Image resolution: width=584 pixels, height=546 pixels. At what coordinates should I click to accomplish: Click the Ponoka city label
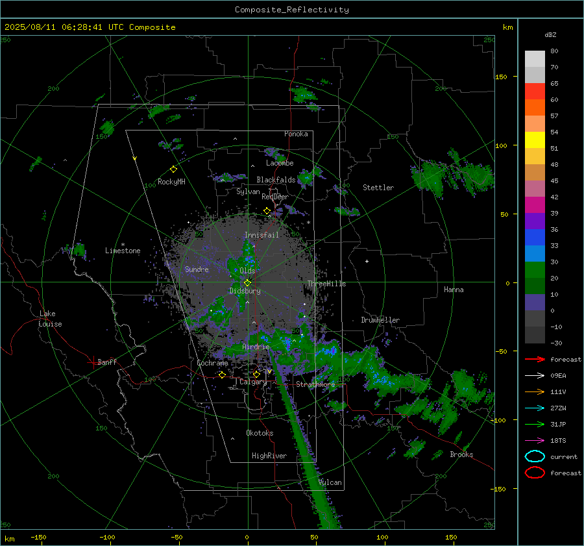296,134
